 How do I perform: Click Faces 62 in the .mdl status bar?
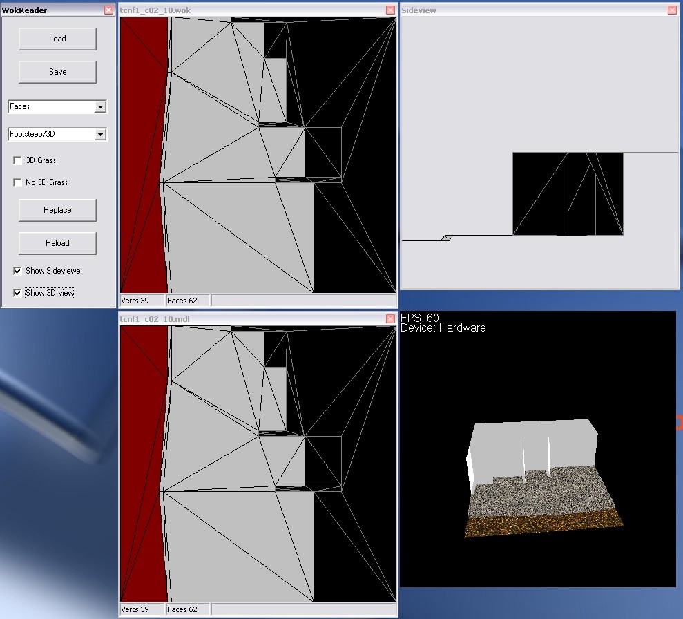point(182,609)
